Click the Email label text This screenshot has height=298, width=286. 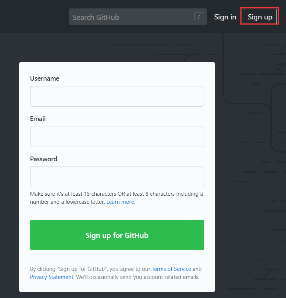click(x=38, y=118)
